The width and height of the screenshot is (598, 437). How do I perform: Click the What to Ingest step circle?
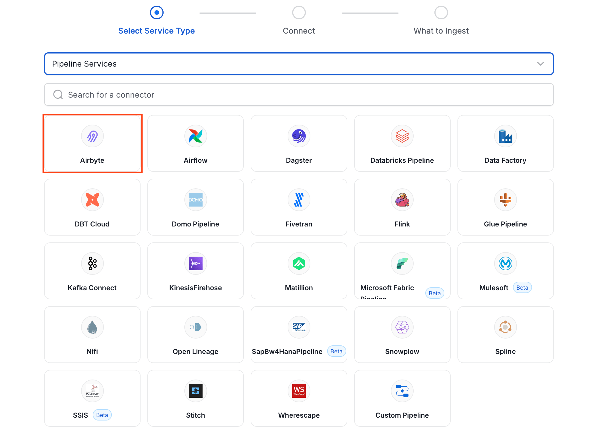pyautogui.click(x=441, y=13)
